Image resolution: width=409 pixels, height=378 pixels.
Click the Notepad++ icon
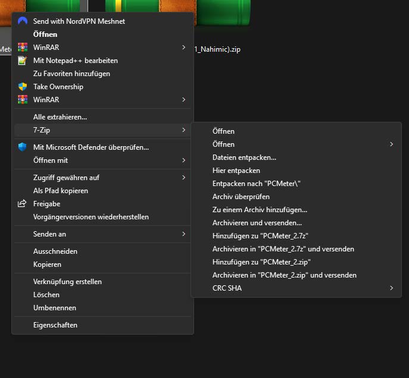pos(23,61)
